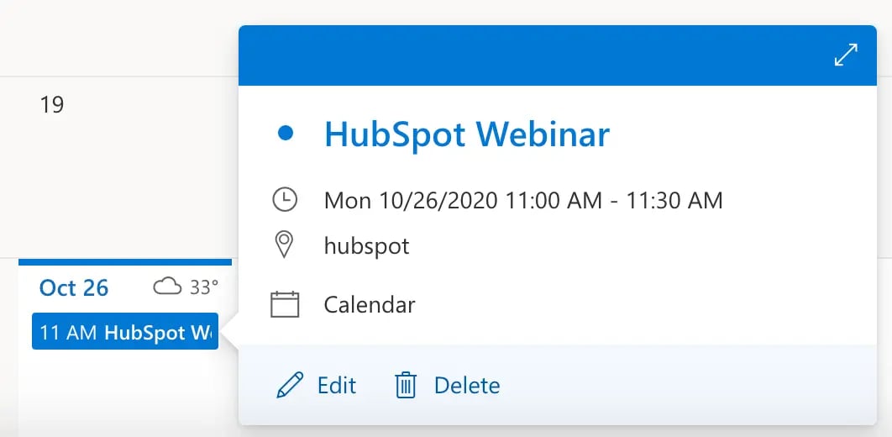
Task: Click the 33° temperature forecast
Action: (204, 287)
